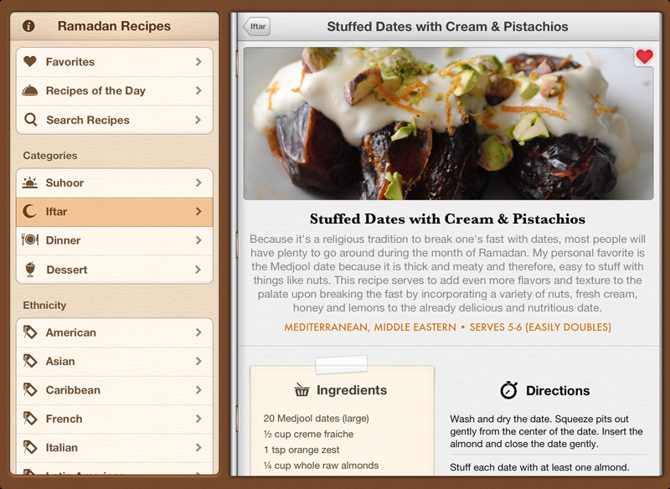Select the Iftar category

coord(115,212)
